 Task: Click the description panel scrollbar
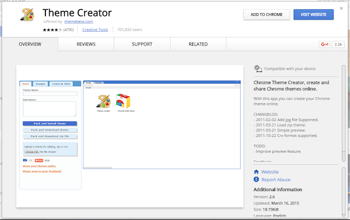(343, 113)
